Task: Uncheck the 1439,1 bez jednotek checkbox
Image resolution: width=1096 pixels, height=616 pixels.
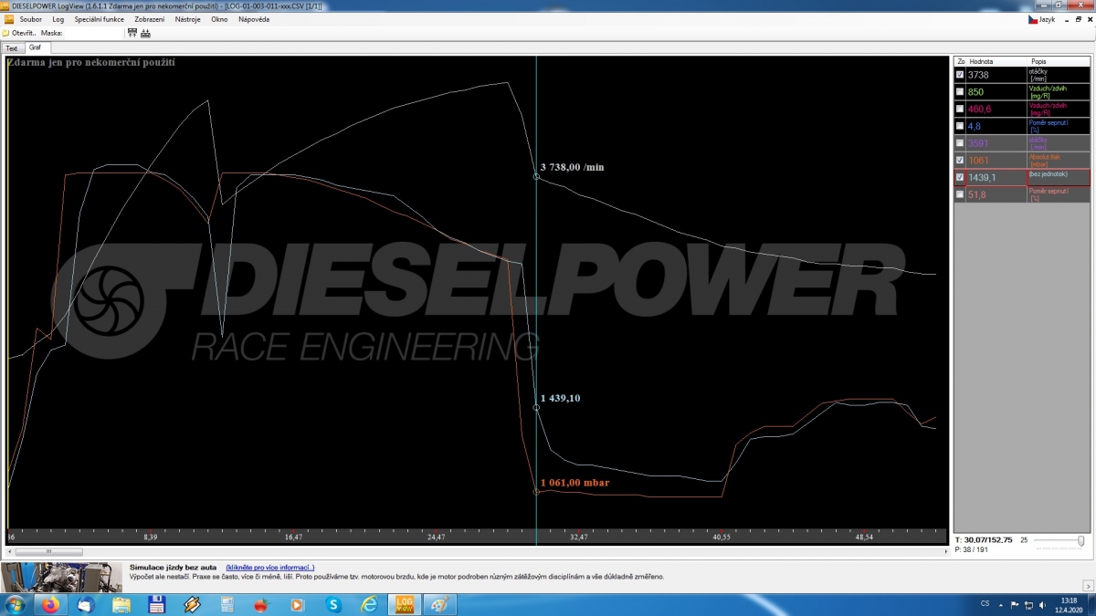Action: click(x=959, y=177)
